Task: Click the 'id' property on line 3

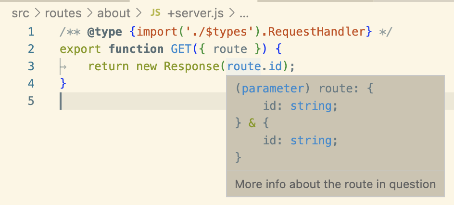Action: click(275, 66)
